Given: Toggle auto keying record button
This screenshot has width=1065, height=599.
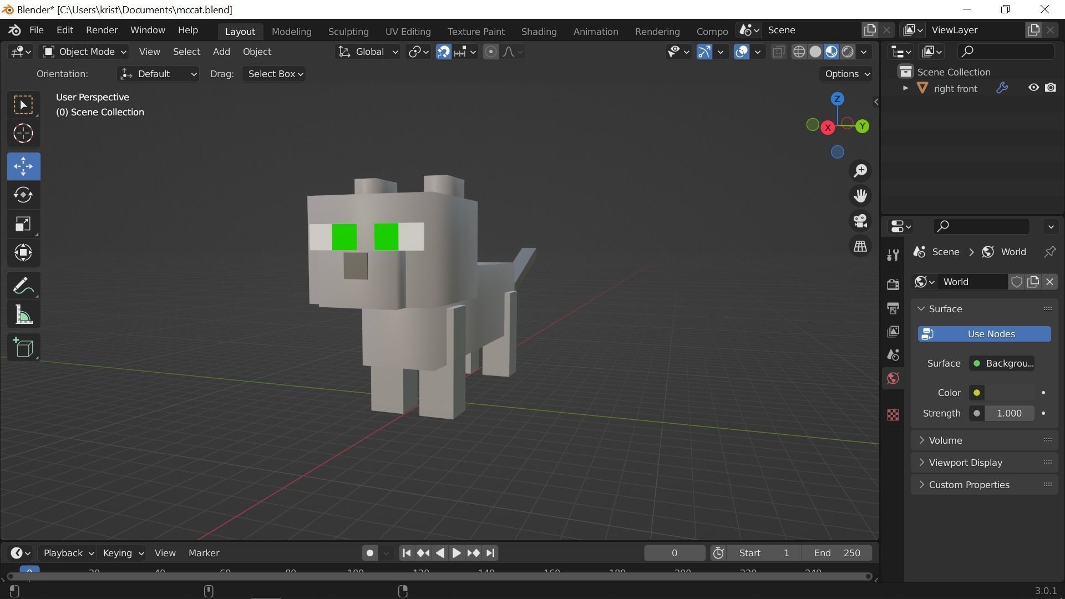Looking at the screenshot, I should (370, 553).
